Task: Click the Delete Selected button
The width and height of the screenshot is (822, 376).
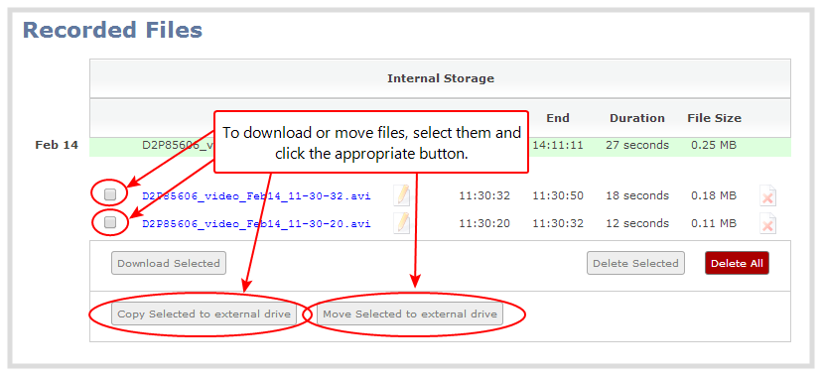Action: pyautogui.click(x=635, y=263)
